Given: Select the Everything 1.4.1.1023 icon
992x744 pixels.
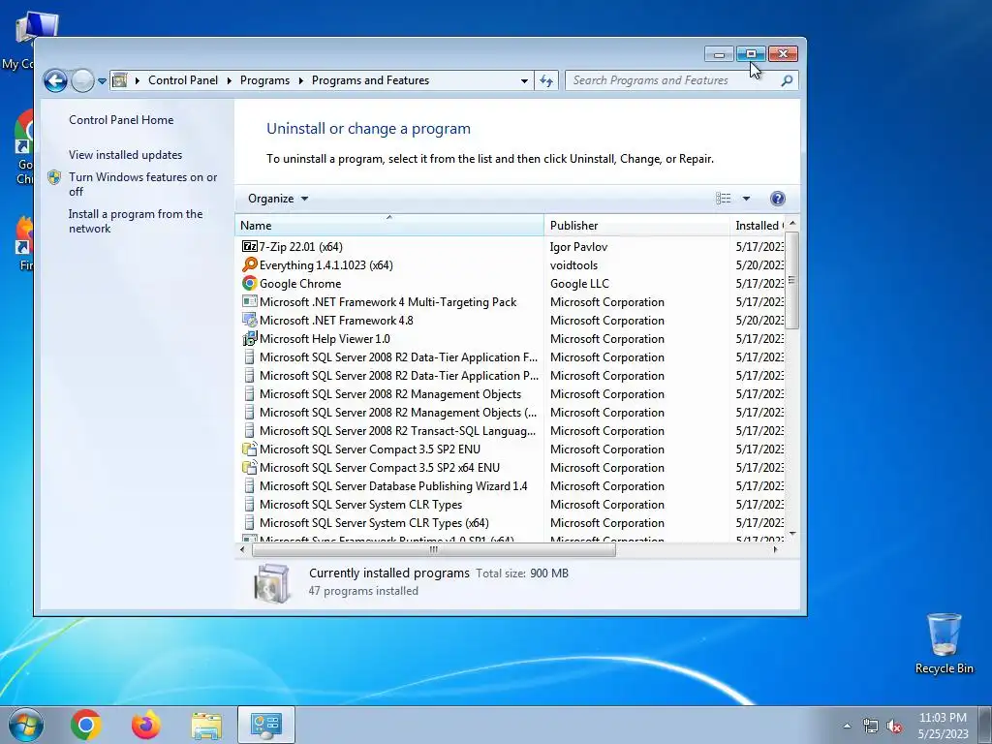Looking at the screenshot, I should click(x=249, y=264).
